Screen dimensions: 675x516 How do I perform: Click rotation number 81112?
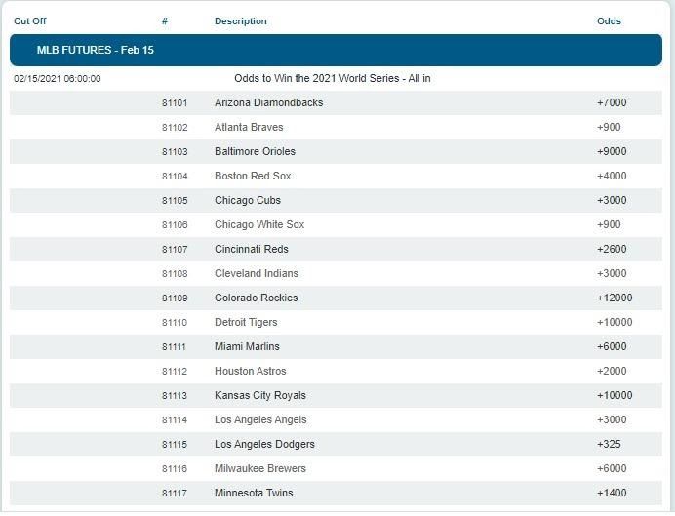(175, 372)
